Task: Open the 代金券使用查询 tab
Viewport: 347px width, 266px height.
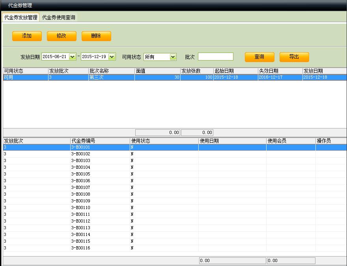Action: click(x=59, y=17)
